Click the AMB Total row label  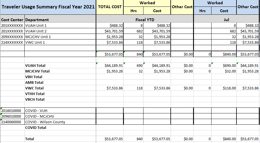[34, 83]
